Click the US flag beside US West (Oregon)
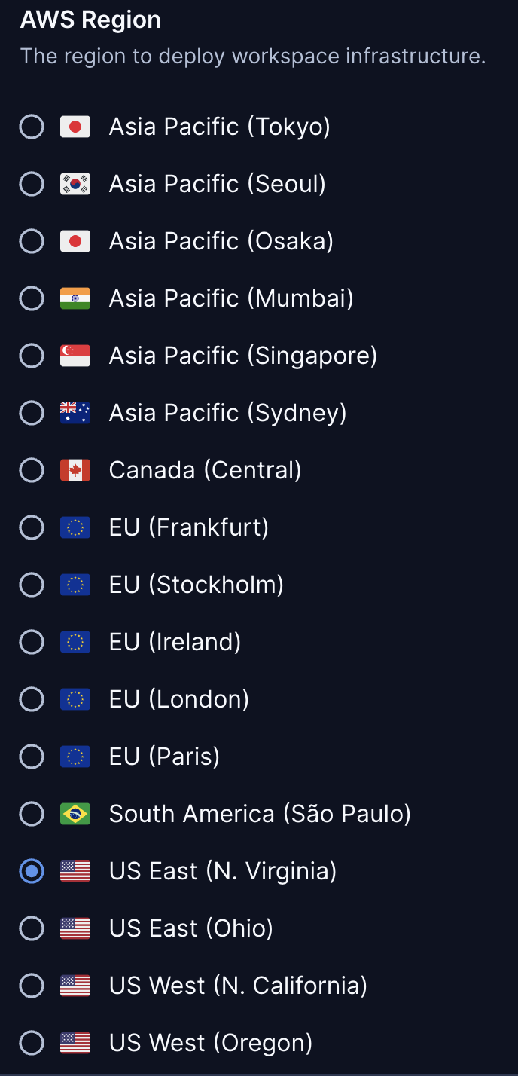518x1076 pixels. click(75, 1043)
